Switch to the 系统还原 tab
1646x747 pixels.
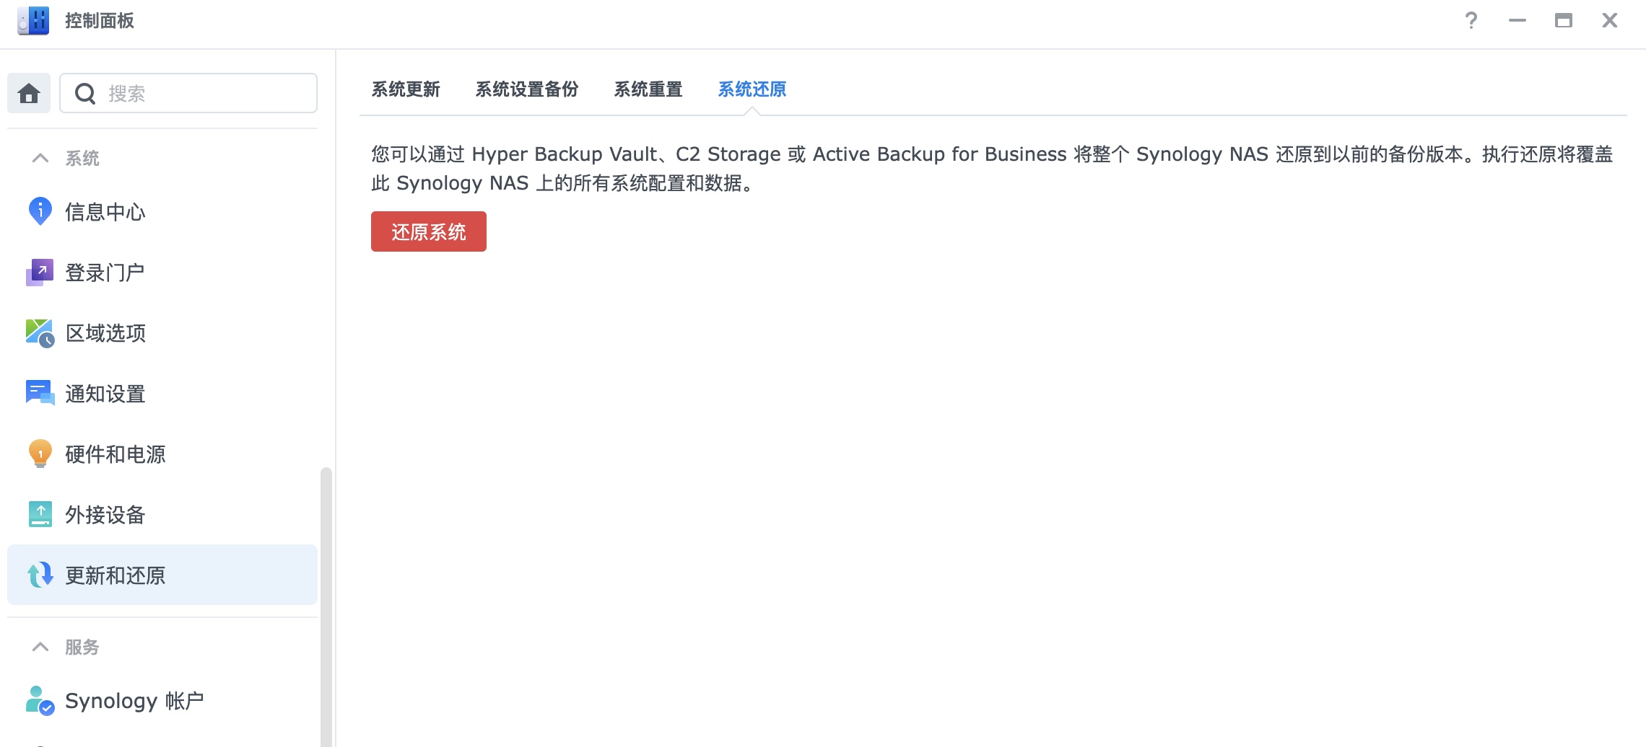click(752, 89)
